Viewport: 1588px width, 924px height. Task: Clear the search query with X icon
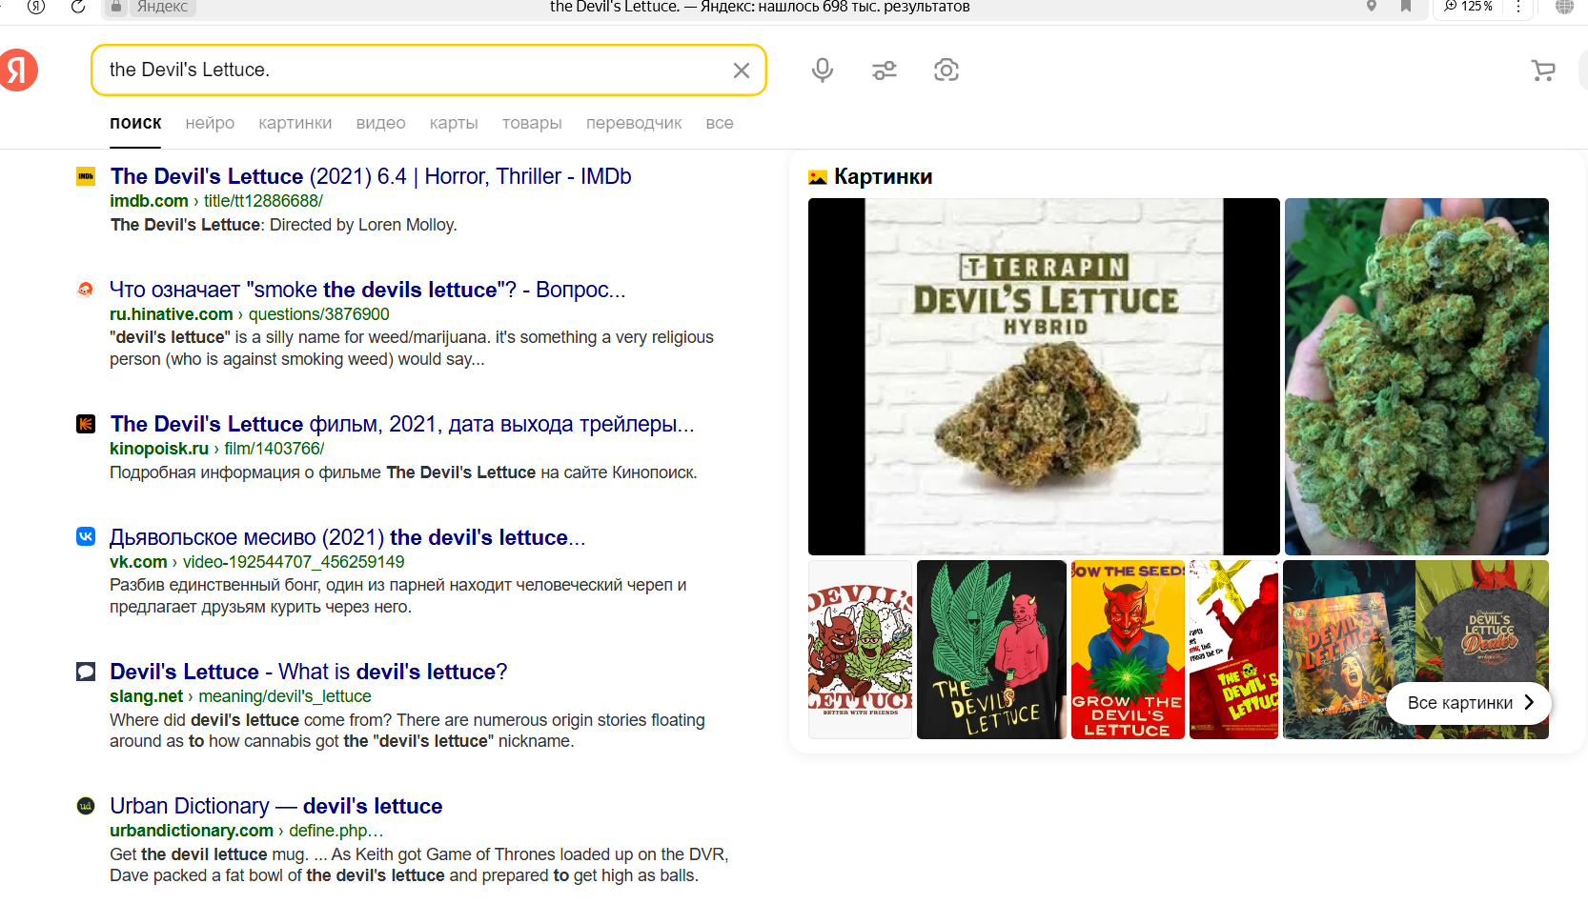741,70
